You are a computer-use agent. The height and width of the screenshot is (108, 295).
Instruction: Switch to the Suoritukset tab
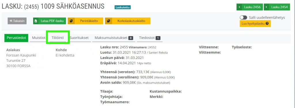click(x=79, y=38)
